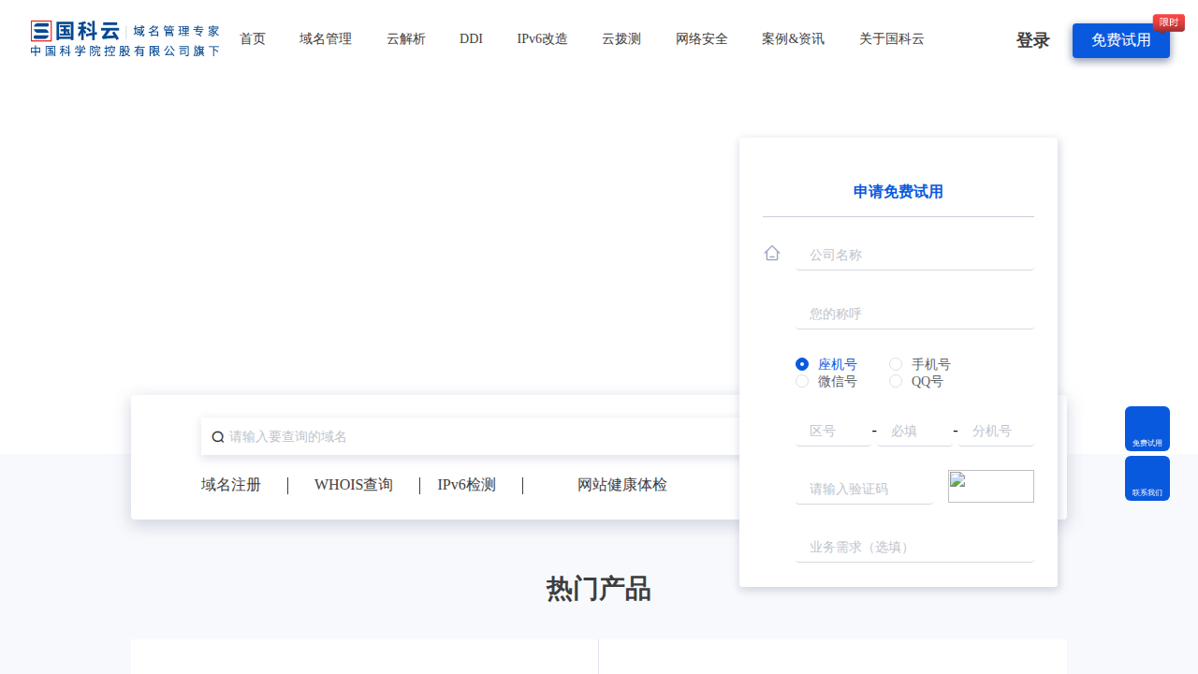Switch to the WHOIS查询 tab
Image resolution: width=1198 pixels, height=674 pixels.
tap(354, 485)
